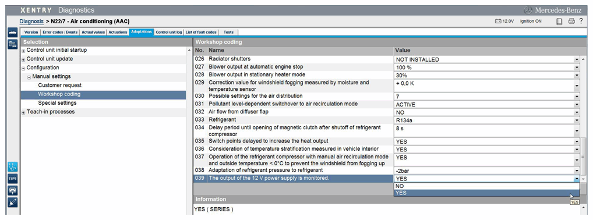
Task: Open the Error codes / Events tab
Action: 60,32
